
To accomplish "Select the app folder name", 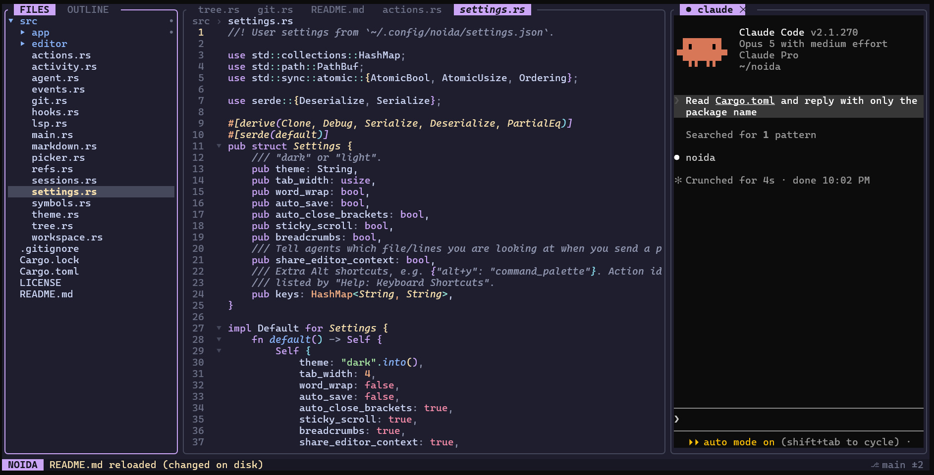I will pyautogui.click(x=40, y=32).
